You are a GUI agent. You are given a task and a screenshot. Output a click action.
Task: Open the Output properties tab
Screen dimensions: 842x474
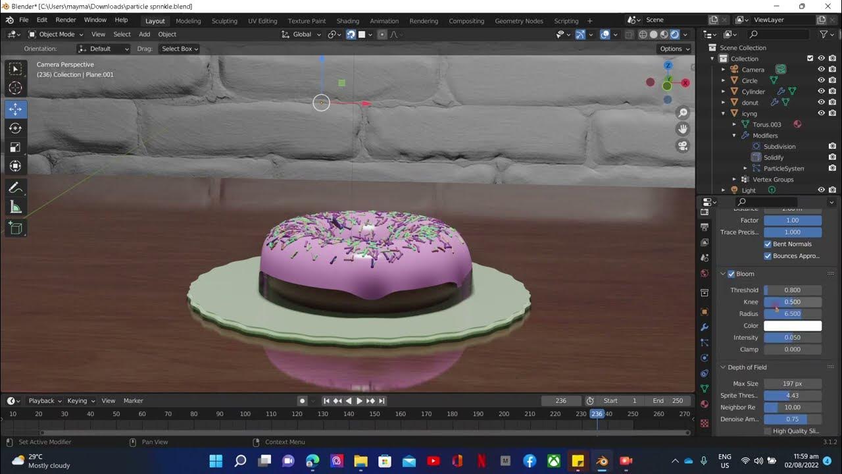coord(705,227)
